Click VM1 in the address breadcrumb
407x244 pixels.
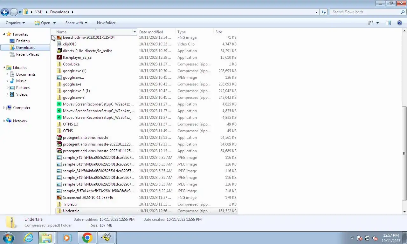click(39, 12)
